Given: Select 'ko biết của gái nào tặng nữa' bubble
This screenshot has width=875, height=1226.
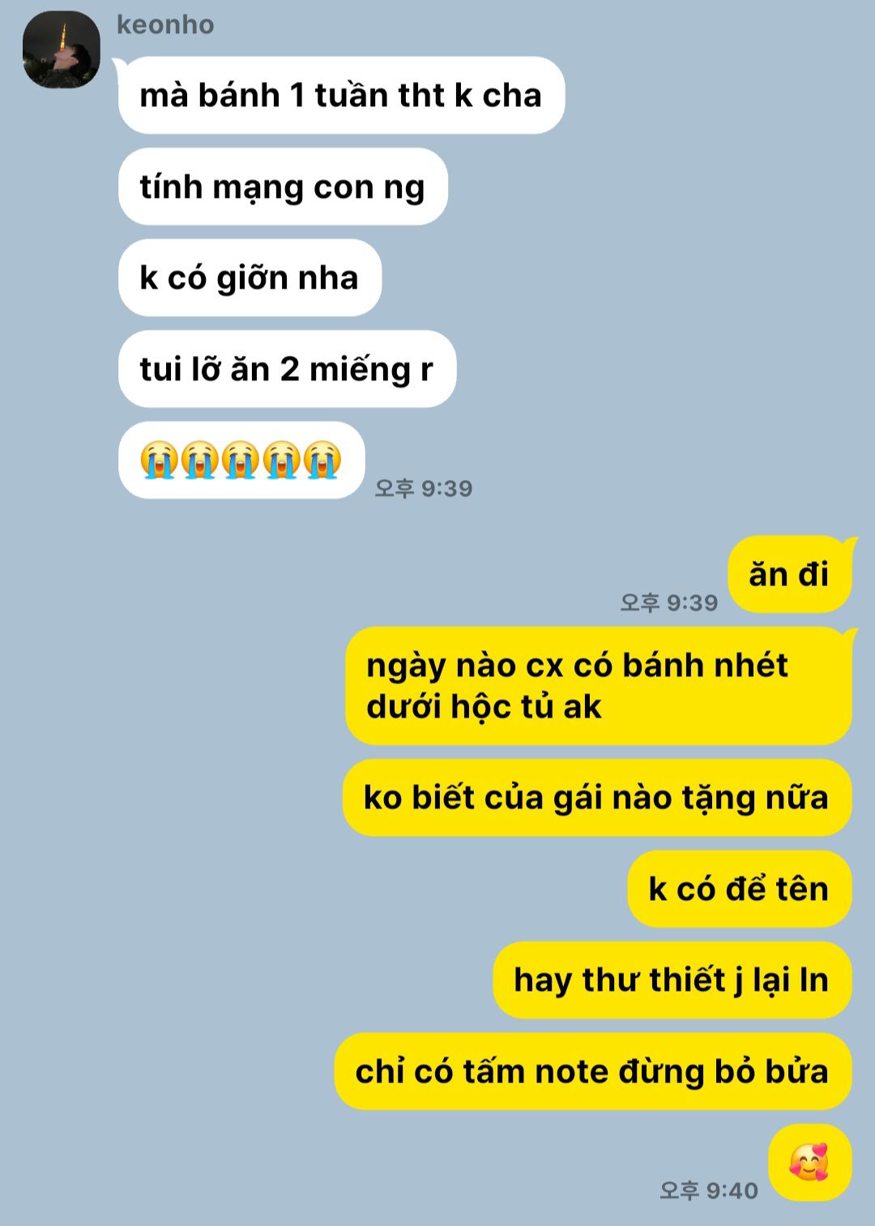Looking at the screenshot, I should point(597,797).
